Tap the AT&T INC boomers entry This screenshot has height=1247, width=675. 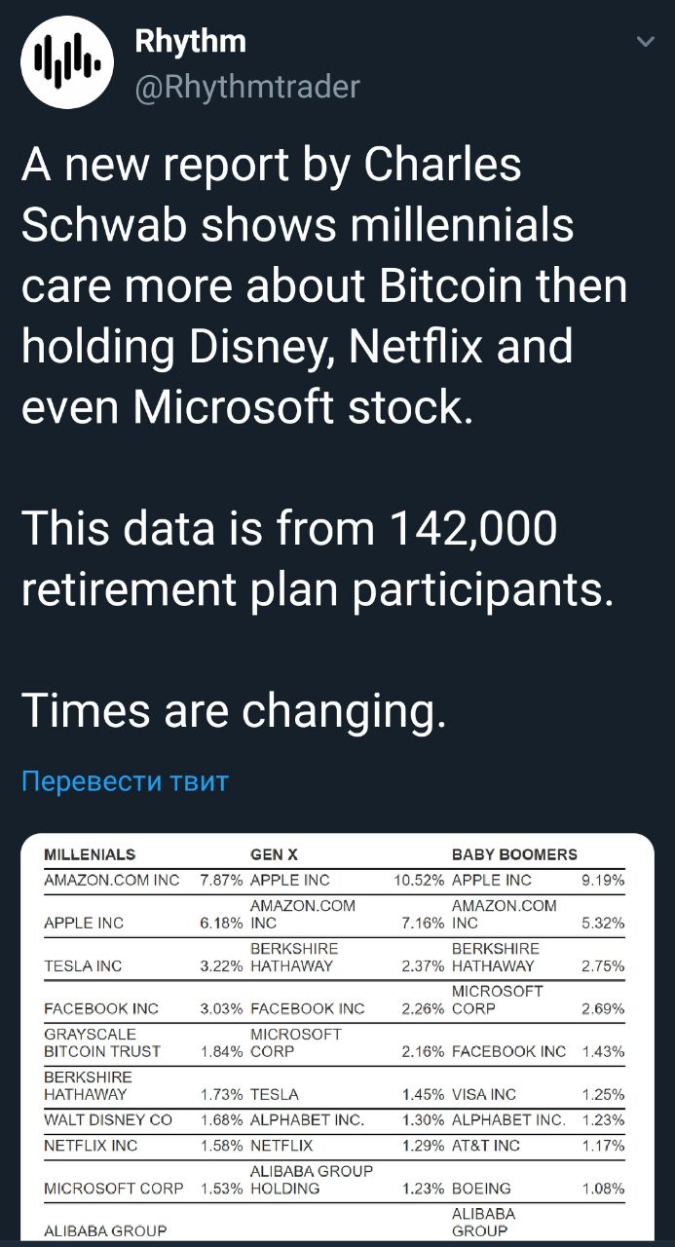486,1145
